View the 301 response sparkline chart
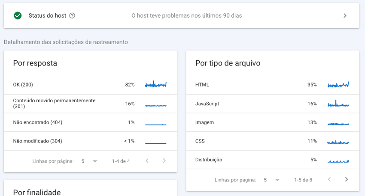 click(156, 106)
